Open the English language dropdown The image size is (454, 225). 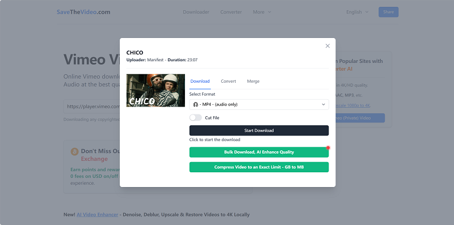click(358, 12)
